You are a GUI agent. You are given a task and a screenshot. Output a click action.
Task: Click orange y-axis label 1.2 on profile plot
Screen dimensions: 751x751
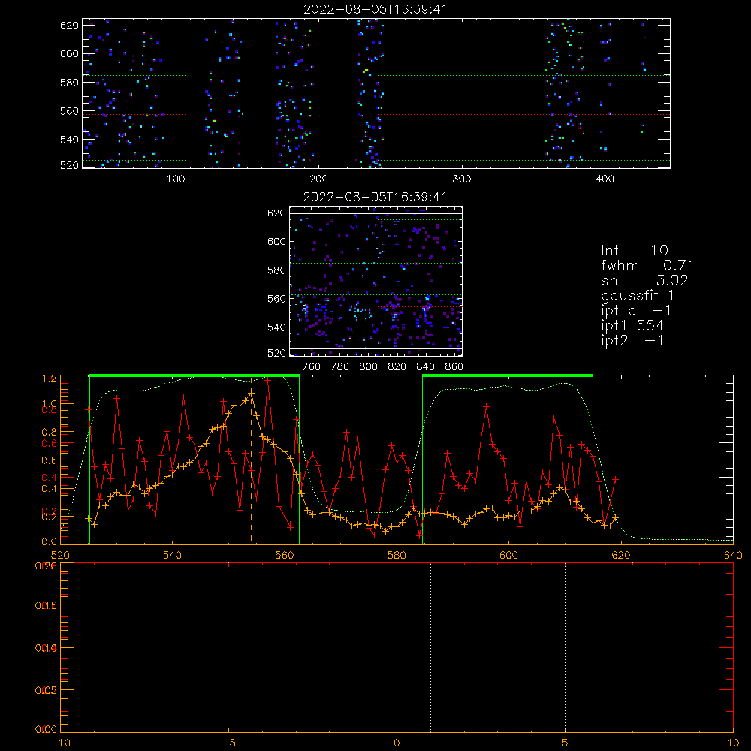click(50, 379)
